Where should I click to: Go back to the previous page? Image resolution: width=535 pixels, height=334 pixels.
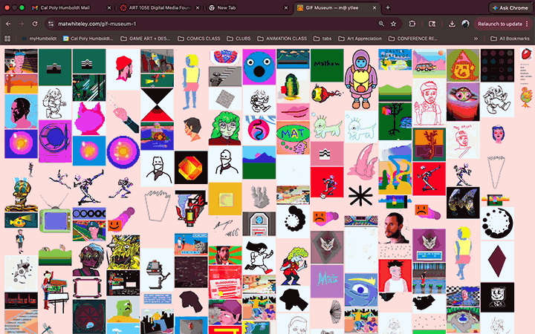8,24
